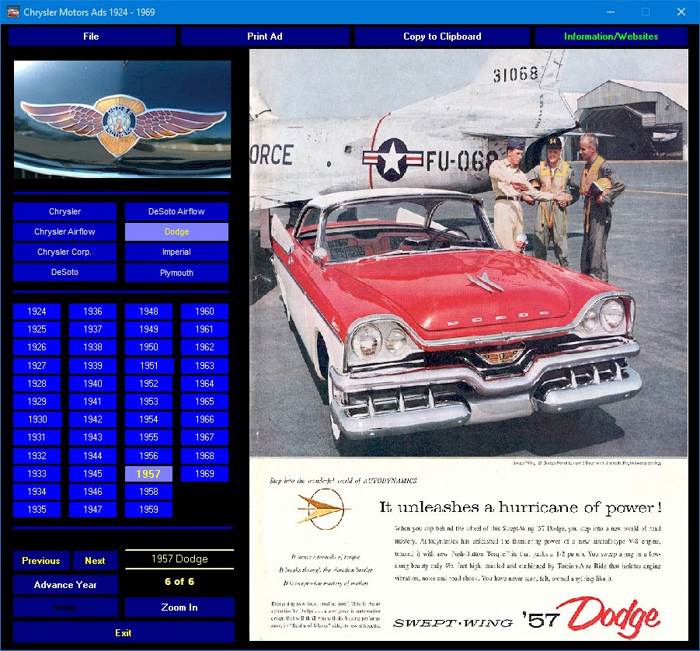Close the Chrysler Motors Ads window
The width and height of the screenshot is (700, 651).
point(681,12)
